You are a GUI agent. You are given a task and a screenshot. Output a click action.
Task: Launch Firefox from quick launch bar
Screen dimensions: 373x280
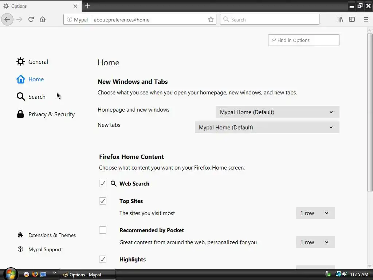tap(35, 274)
